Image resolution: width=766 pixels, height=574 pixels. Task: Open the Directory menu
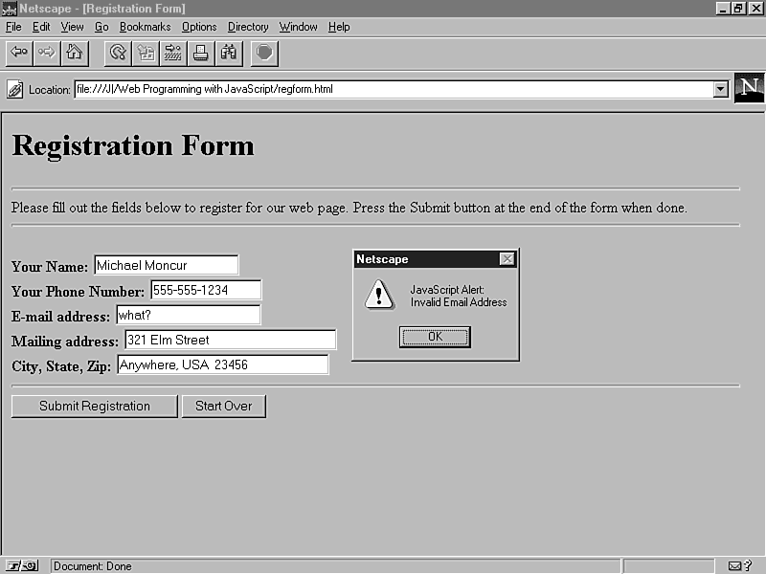248,27
